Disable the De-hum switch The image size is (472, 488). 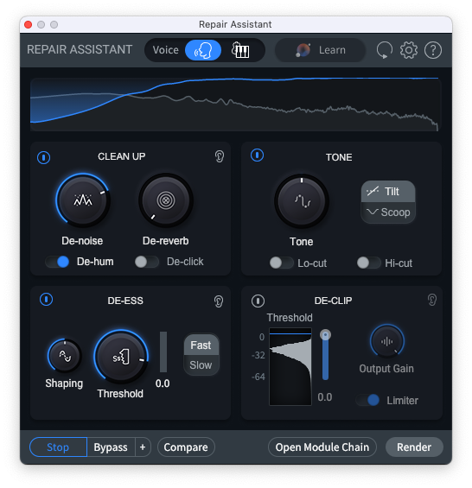tap(57, 262)
